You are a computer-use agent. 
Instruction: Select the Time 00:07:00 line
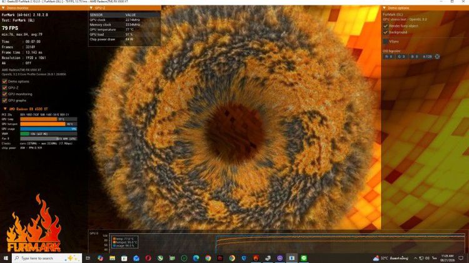[x=21, y=41]
